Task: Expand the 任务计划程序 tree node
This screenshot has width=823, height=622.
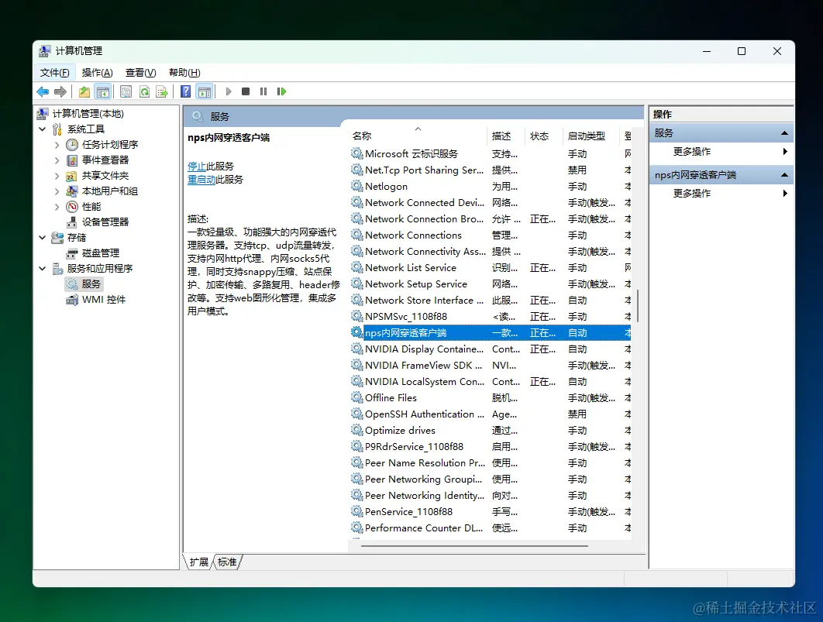Action: point(57,145)
